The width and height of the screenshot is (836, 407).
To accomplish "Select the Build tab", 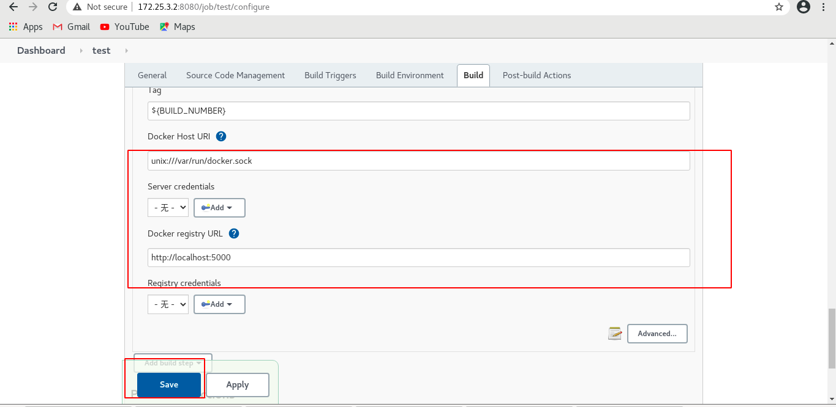I will [x=473, y=75].
